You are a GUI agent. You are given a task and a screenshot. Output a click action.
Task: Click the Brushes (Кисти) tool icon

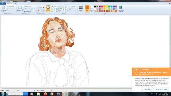(48, 7)
